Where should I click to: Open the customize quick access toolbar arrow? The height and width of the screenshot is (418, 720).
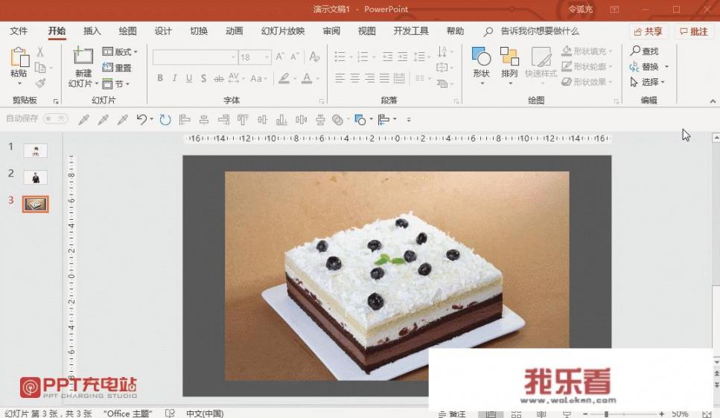coord(409,120)
